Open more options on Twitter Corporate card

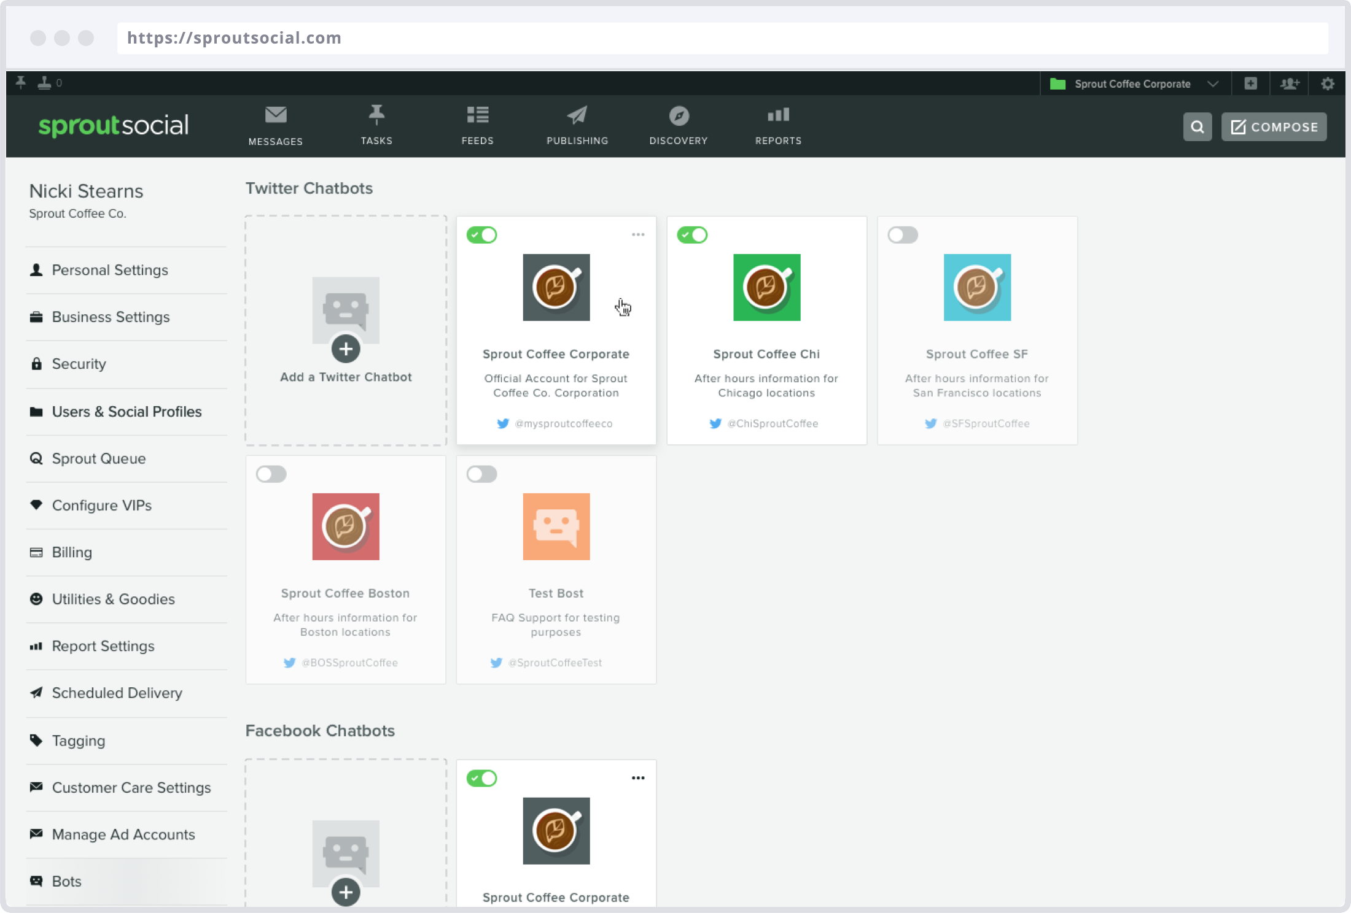click(x=638, y=234)
